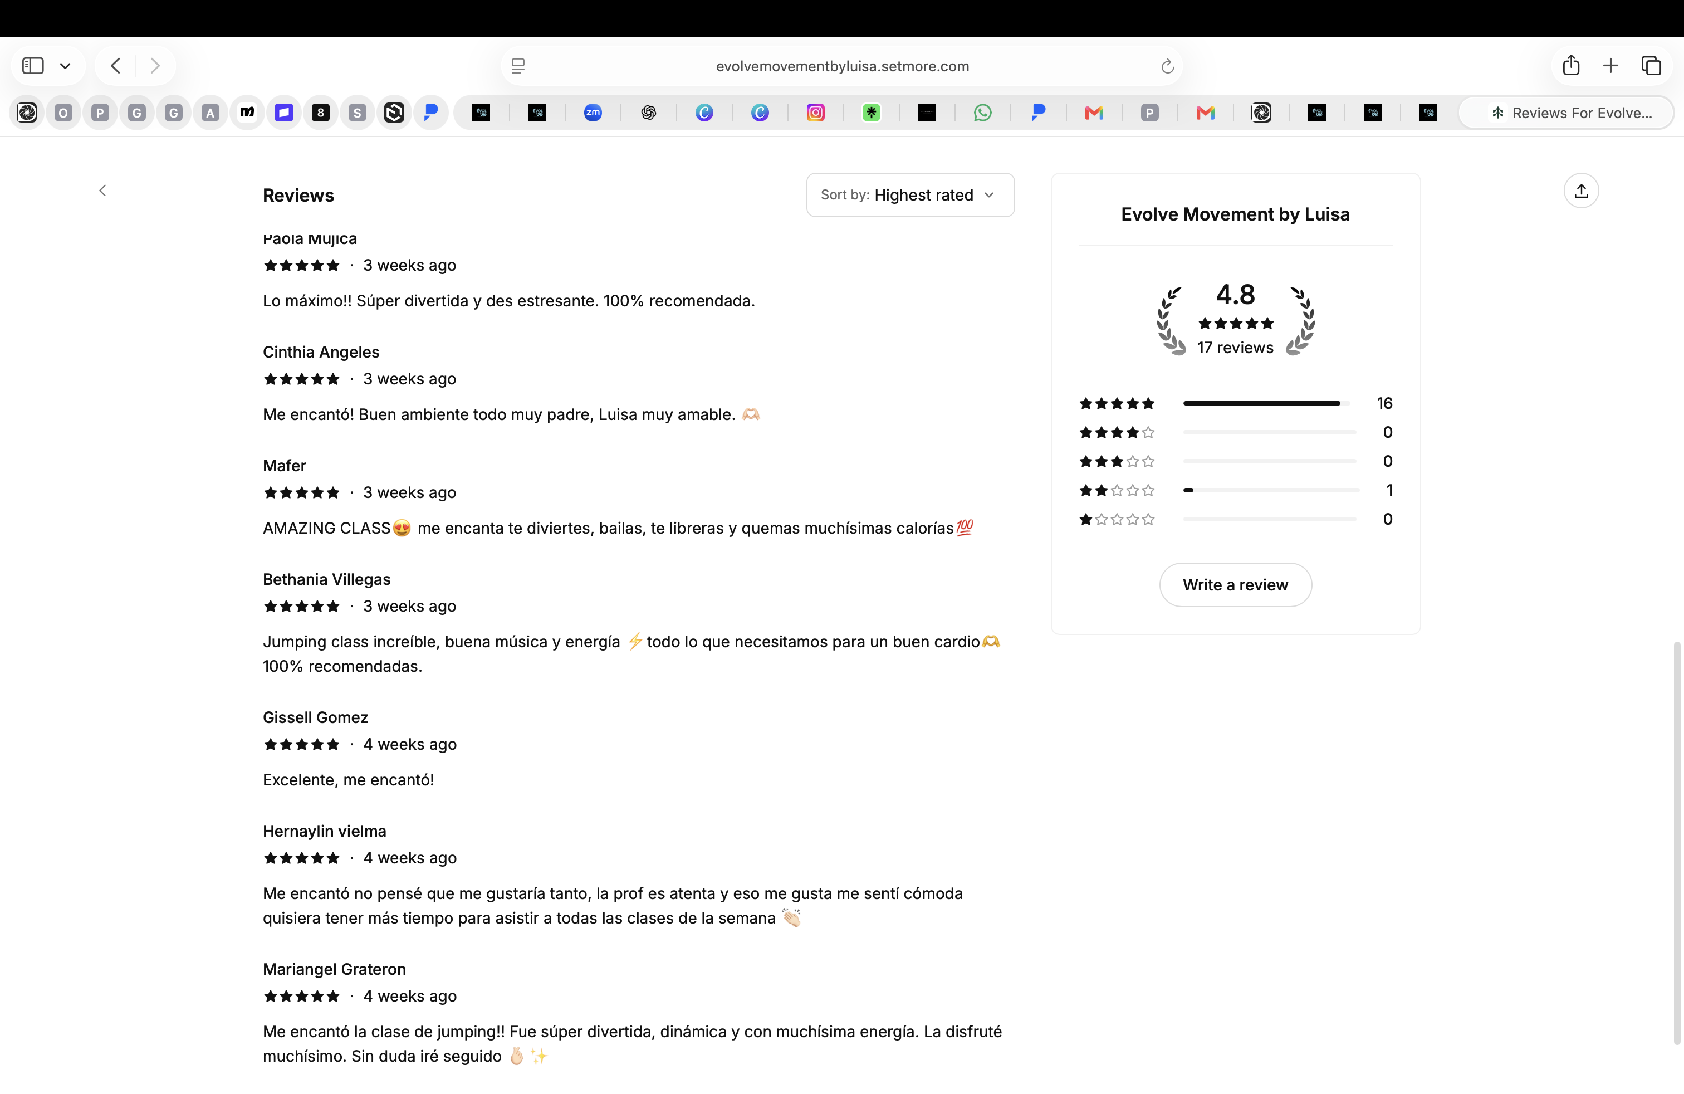
Task: Go forward with the Safari toolbar arrow
Action: [155, 66]
